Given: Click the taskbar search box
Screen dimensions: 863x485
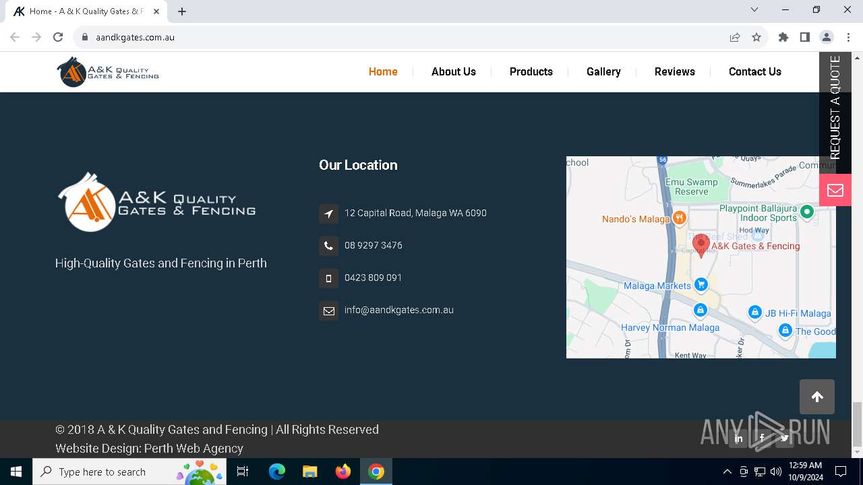Looking at the screenshot, I should click(129, 472).
